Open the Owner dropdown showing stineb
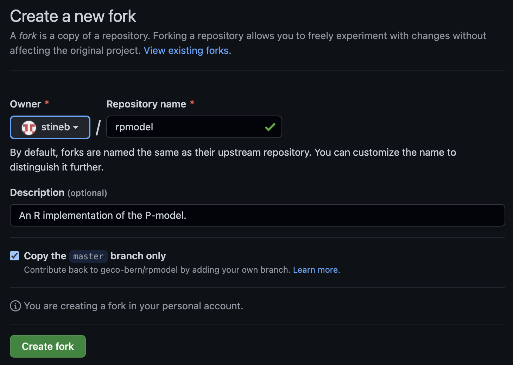The width and height of the screenshot is (513, 365). 50,127
